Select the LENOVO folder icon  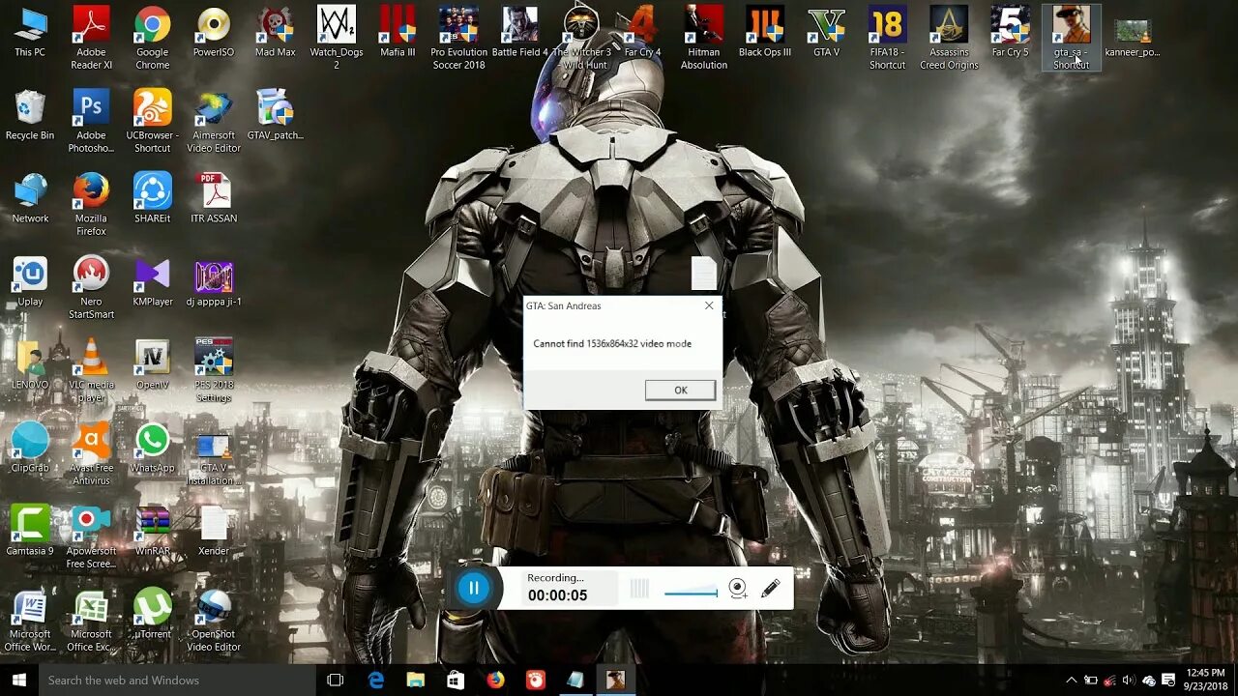(30, 364)
